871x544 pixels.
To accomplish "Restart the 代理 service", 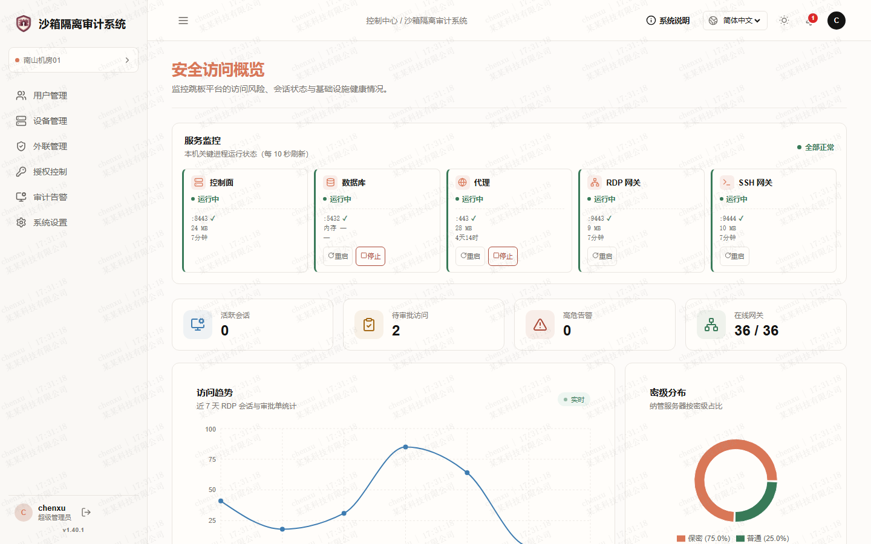I will [470, 256].
